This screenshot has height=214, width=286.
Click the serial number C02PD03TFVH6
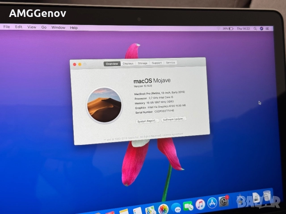pyautogui.click(x=164, y=111)
